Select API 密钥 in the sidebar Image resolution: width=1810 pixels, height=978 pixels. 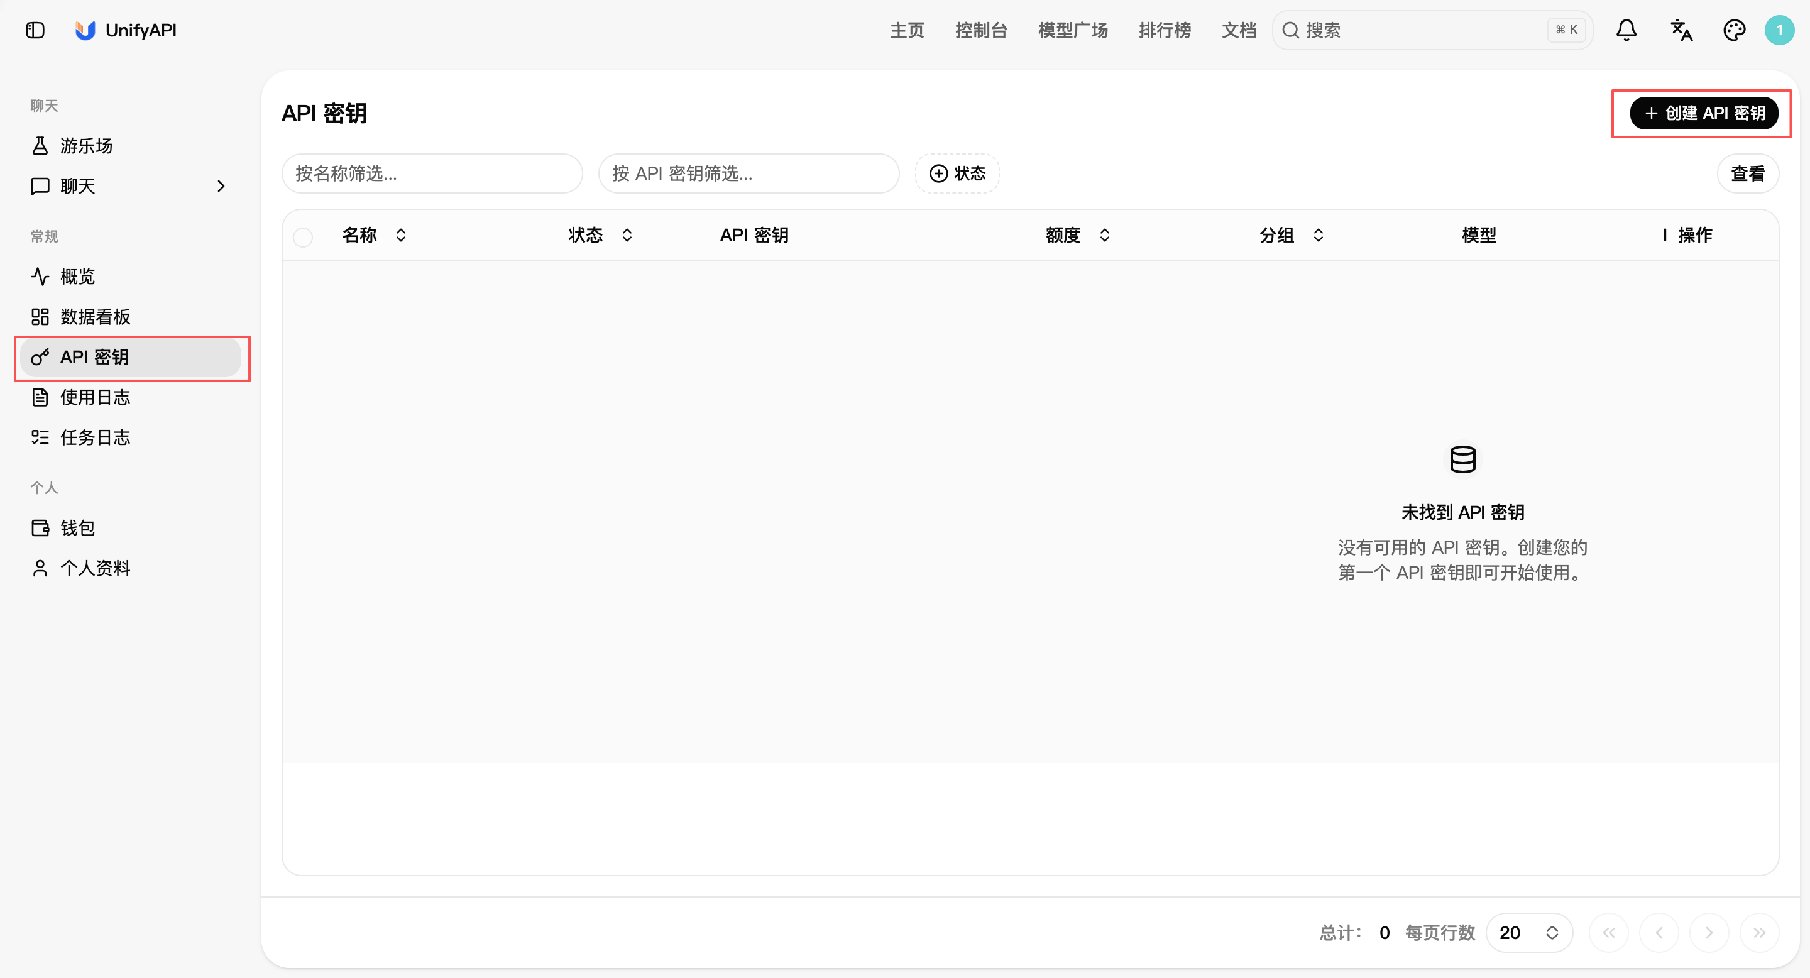[x=131, y=357]
